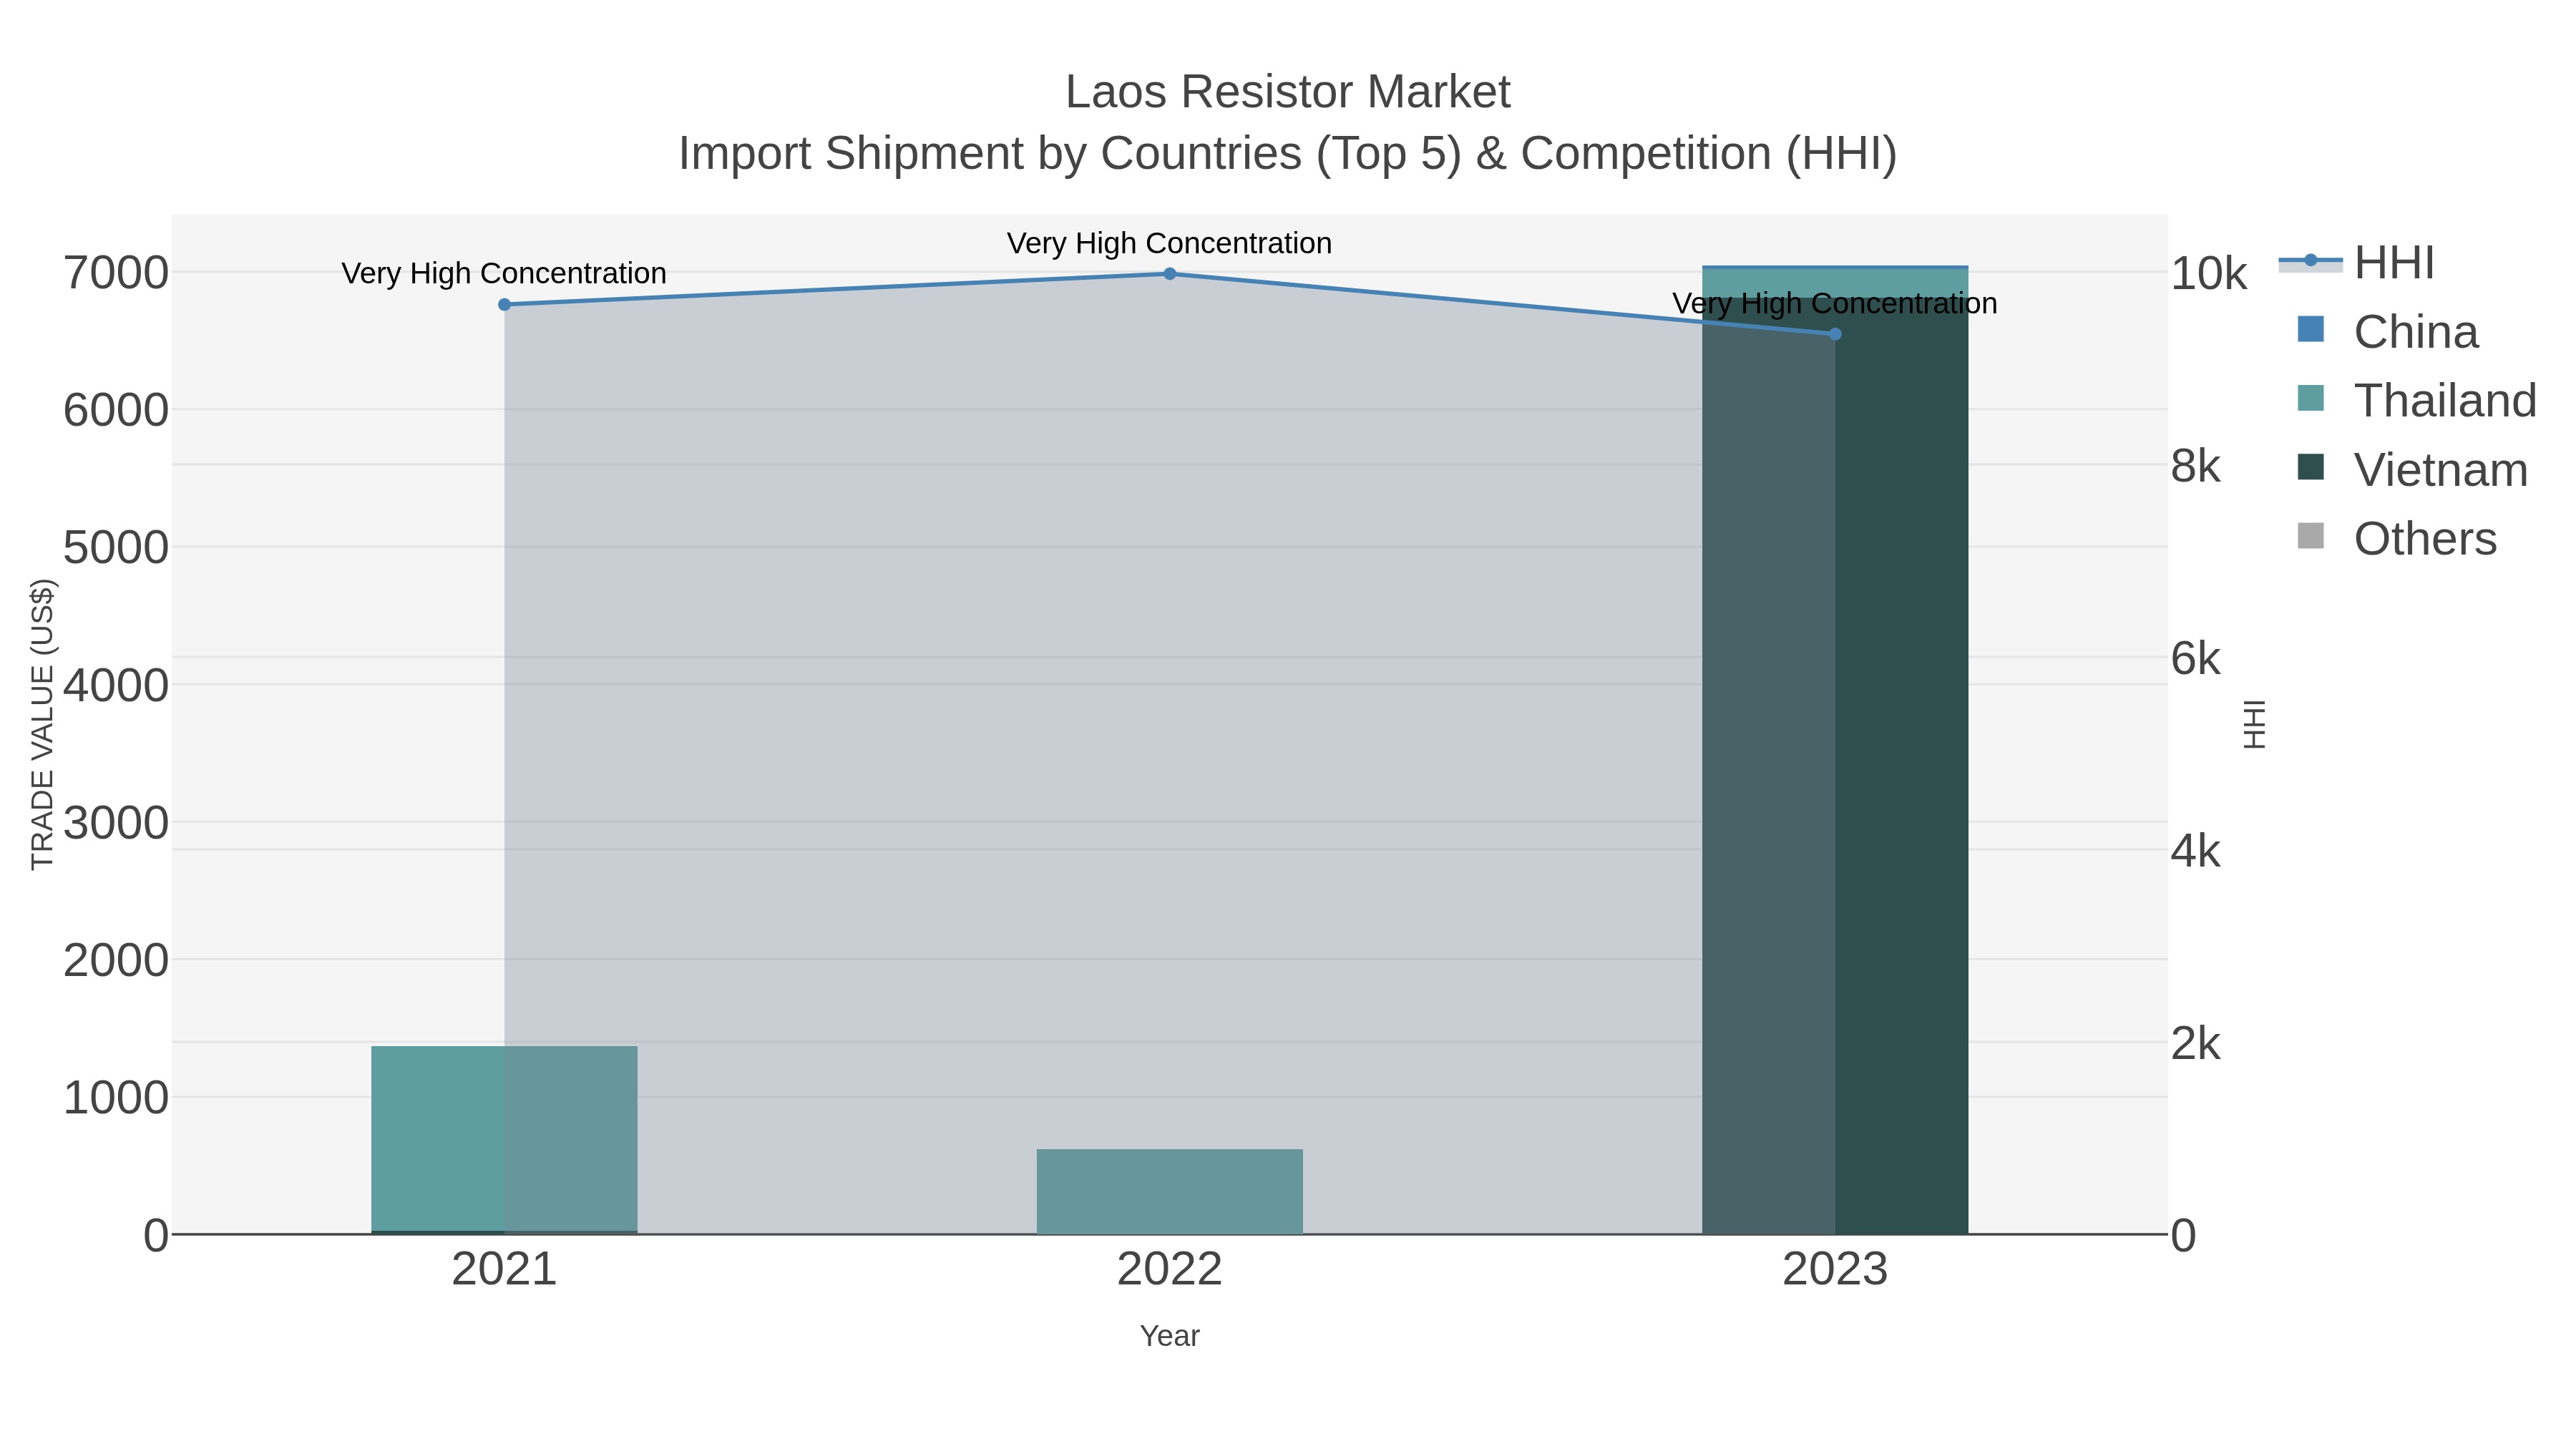
Task: Click the Others gray legend swatch
Action: (2311, 536)
